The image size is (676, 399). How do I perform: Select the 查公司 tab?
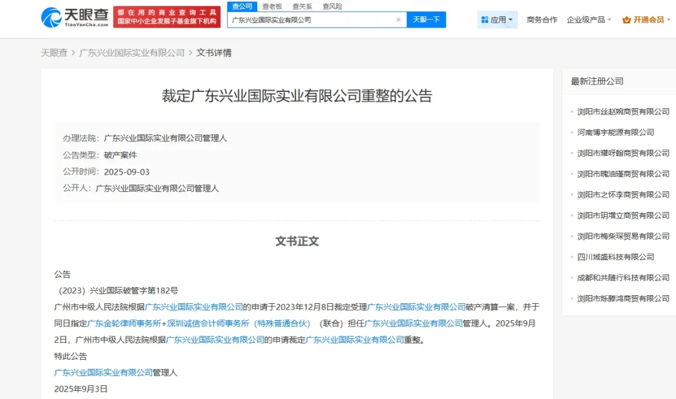point(242,6)
